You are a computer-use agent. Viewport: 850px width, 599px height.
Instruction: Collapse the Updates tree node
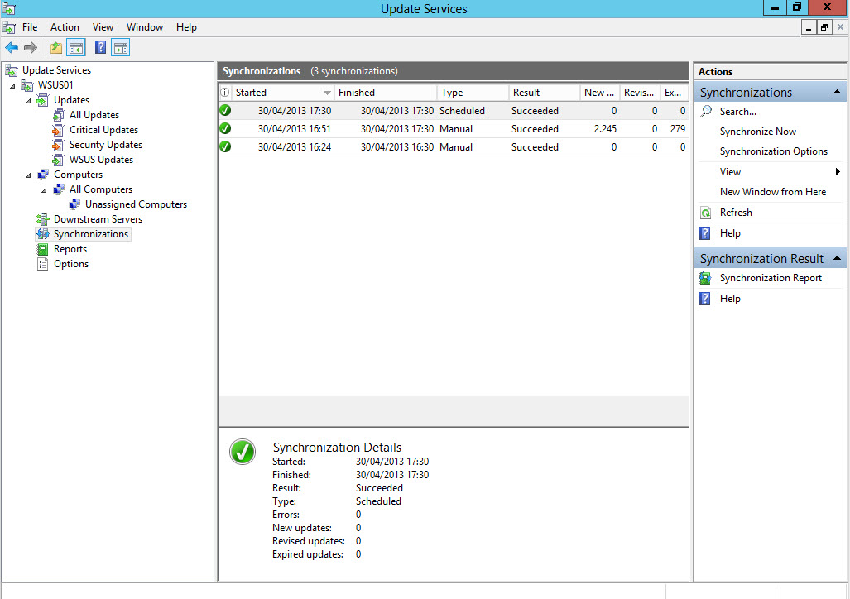28,101
